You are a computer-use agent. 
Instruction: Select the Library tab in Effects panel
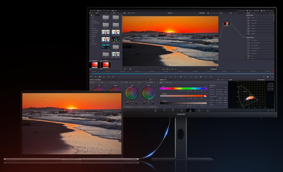pyautogui.click(x=248, y=13)
